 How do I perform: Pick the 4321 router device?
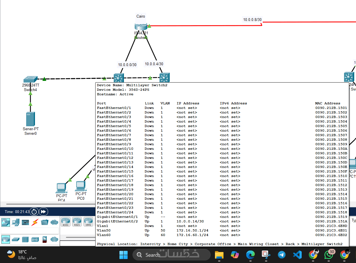(x=77, y=222)
